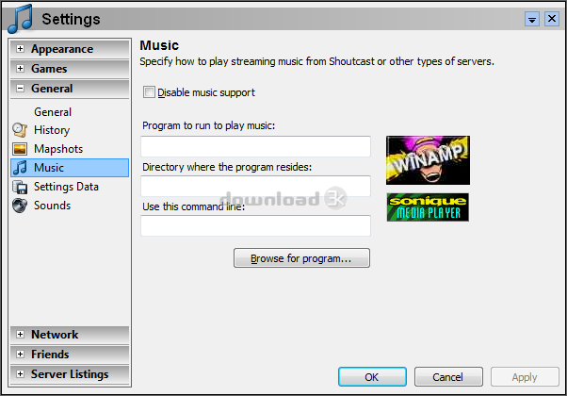Open the General sub-item page
This screenshot has width=567, height=396.
53,112
